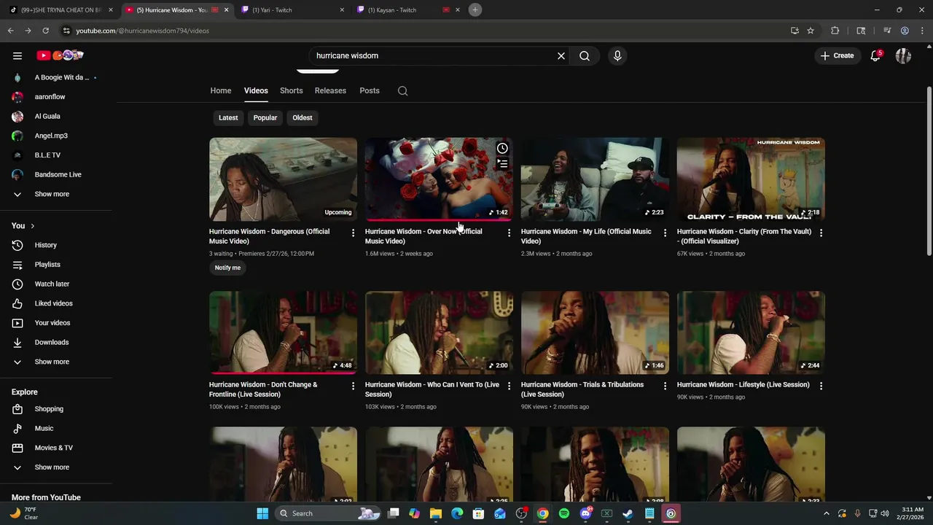The height and width of the screenshot is (525, 933).
Task: Open options for Don't Change & Frontline
Action: (x=353, y=386)
